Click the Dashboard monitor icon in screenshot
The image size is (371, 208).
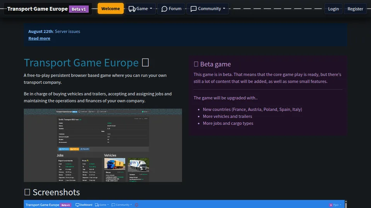click(77, 205)
